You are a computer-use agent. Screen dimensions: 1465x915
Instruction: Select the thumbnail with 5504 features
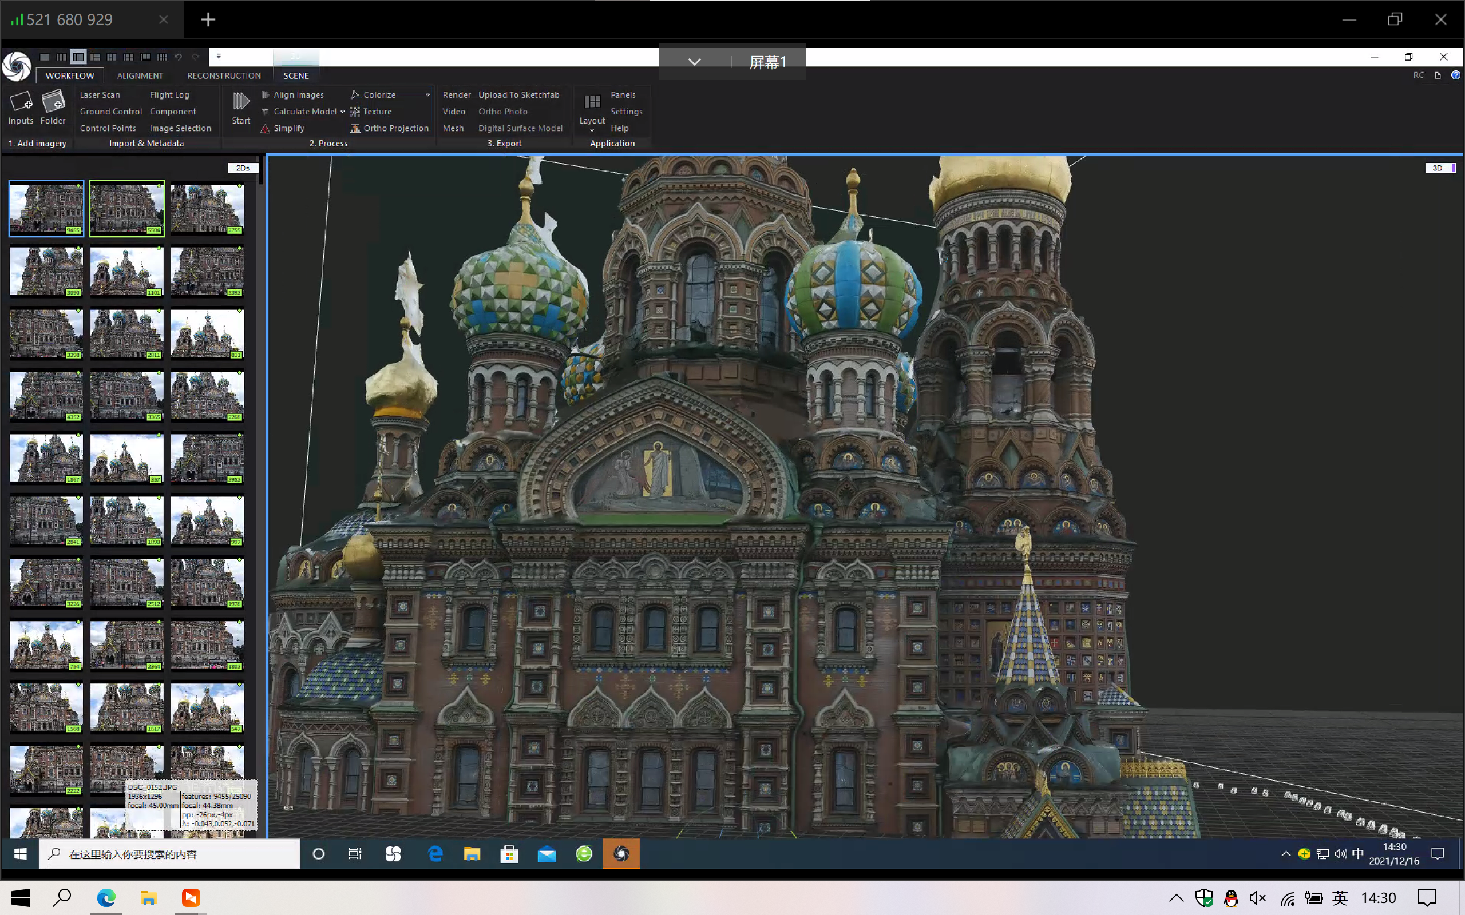126,208
